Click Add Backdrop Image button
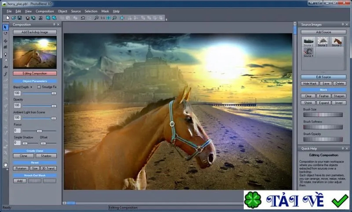The height and width of the screenshot is (212, 352). pos(35,32)
